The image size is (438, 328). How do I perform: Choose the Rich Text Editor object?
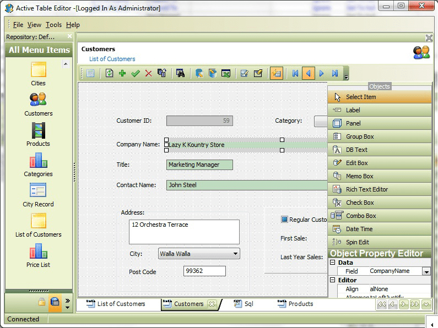(x=380, y=189)
